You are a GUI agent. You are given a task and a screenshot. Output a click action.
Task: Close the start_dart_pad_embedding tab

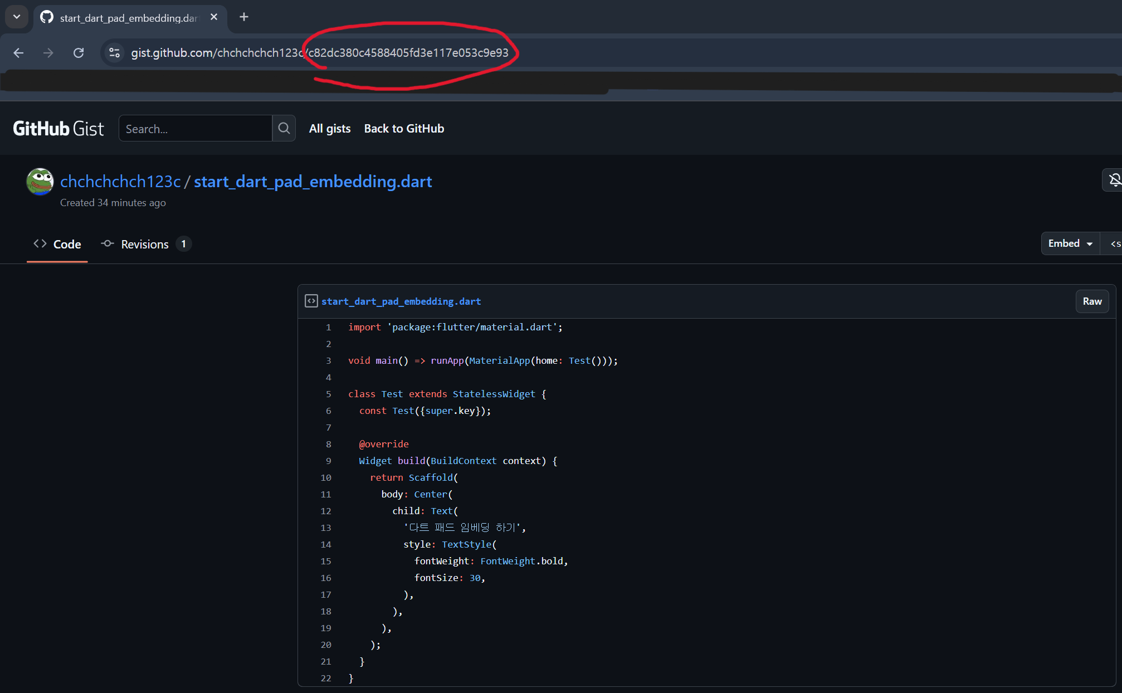[214, 17]
